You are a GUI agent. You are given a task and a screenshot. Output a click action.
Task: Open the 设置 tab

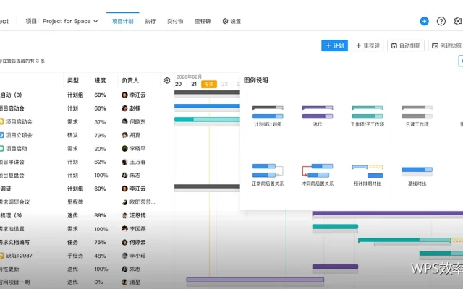point(231,21)
